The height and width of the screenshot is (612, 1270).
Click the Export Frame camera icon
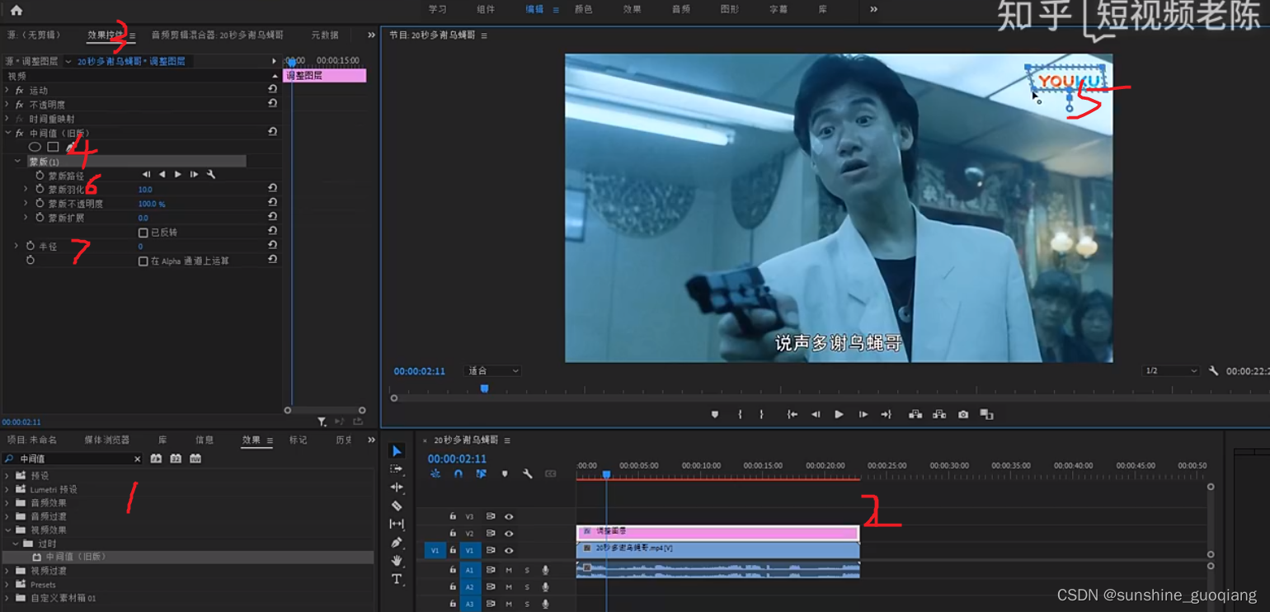coord(963,415)
